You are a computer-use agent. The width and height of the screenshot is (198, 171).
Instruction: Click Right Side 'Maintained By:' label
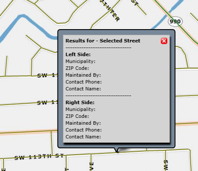pos(83,123)
